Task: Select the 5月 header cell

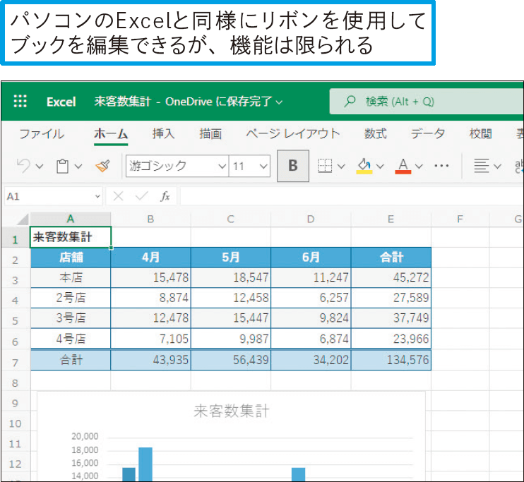Action: pos(231,258)
